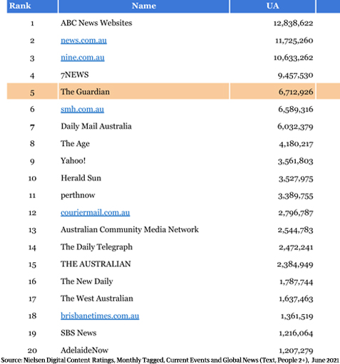The height and width of the screenshot is (364, 340).
Task: Select the highlighted The Guardian row
Action: click(x=173, y=91)
